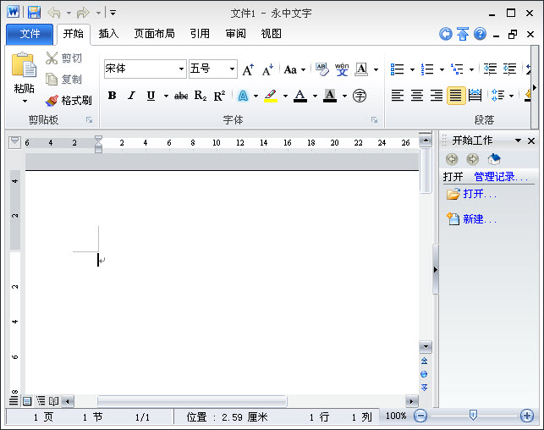Open the 页面布局 (Page Layout) tab
Screen dimensions: 544x430
click(x=154, y=34)
